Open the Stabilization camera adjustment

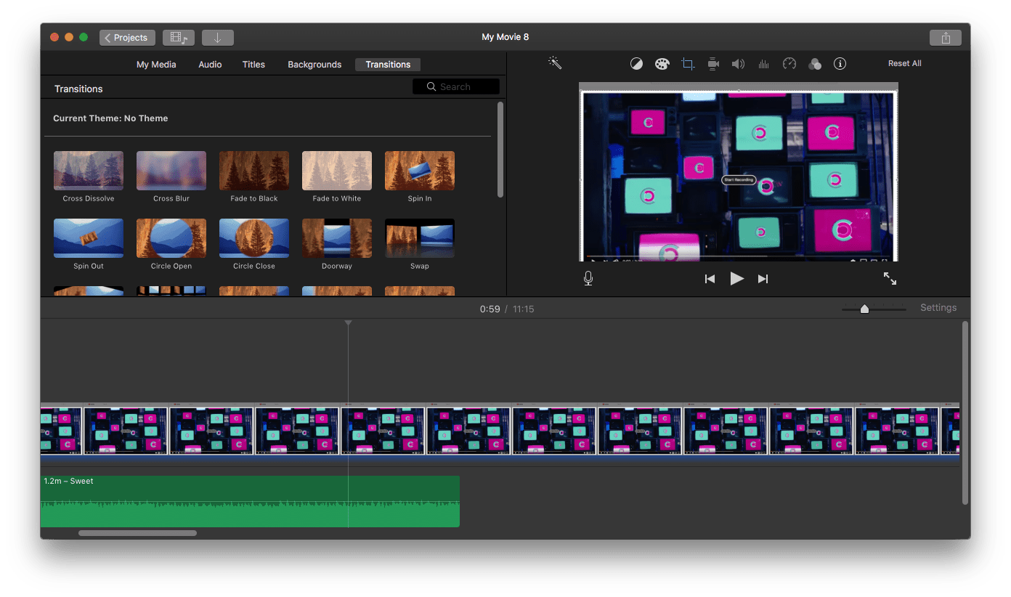click(712, 63)
